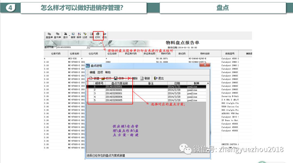Click the 日期 column header in dialog
The image size is (293, 163).
(177, 84)
